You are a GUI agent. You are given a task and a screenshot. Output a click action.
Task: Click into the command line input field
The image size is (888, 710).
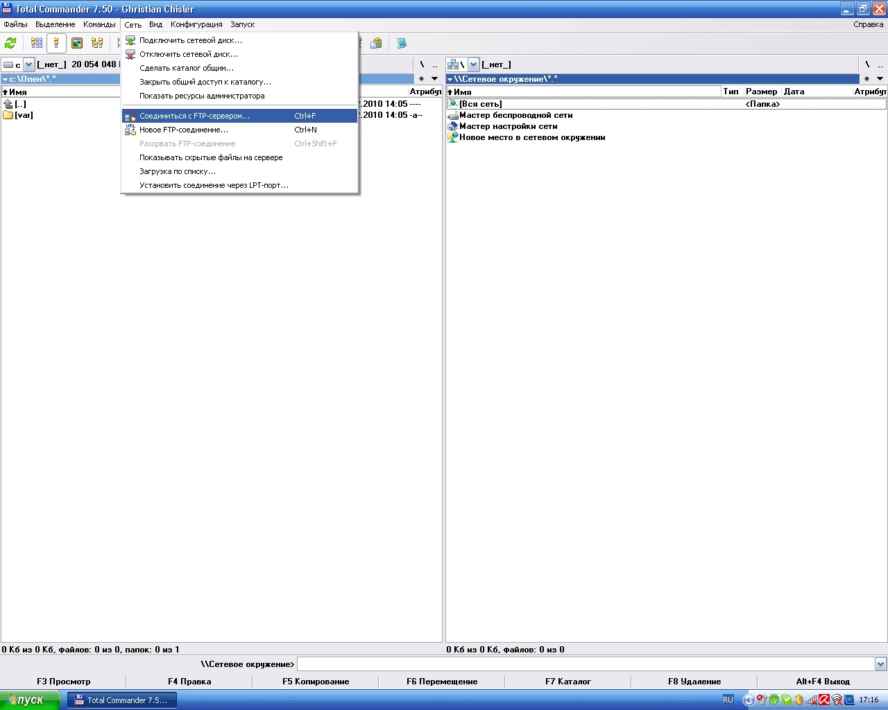pos(586,664)
